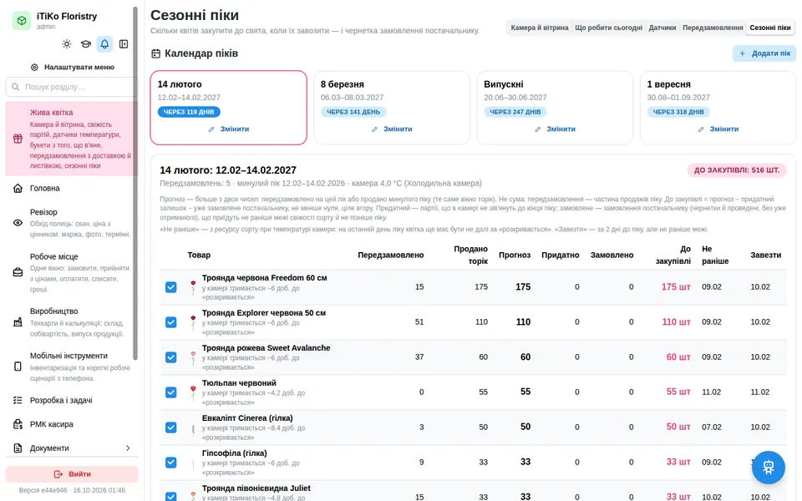Screen dimensions: 802x501
Task: Uncheck the Гіпсофіла (гілка) row checkbox
Action: pyautogui.click(x=170, y=462)
